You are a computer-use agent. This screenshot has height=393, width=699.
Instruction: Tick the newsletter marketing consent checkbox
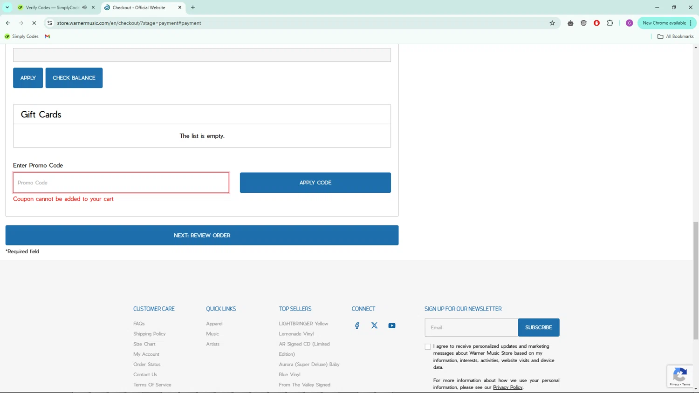[x=428, y=346]
